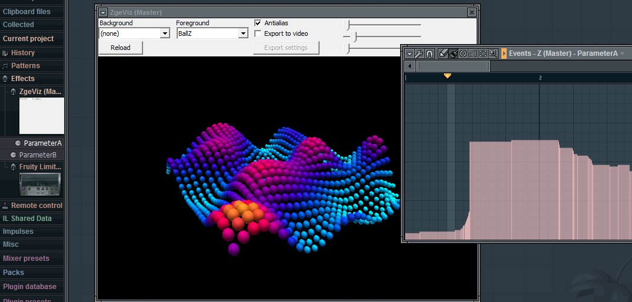
Task: Open the small target dropdown after ParameterA title
Action: coord(623,53)
